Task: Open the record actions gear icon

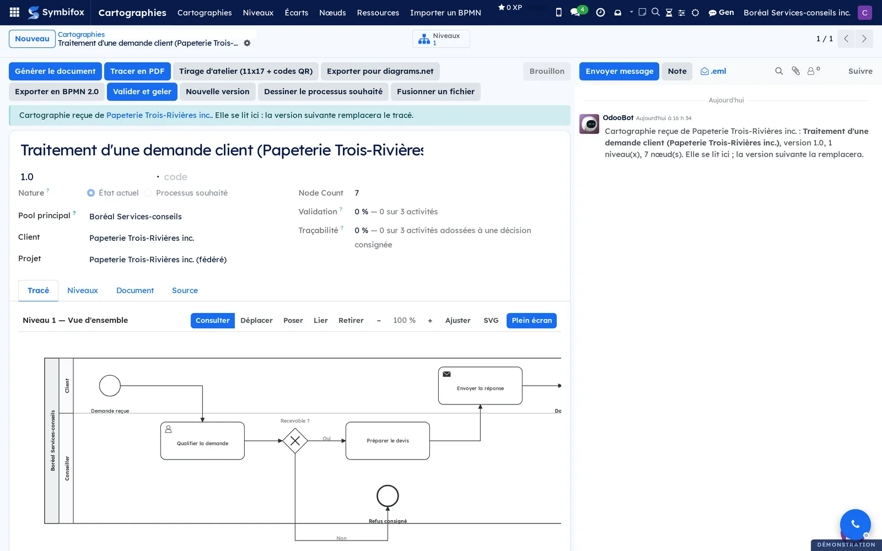Action: (247, 43)
